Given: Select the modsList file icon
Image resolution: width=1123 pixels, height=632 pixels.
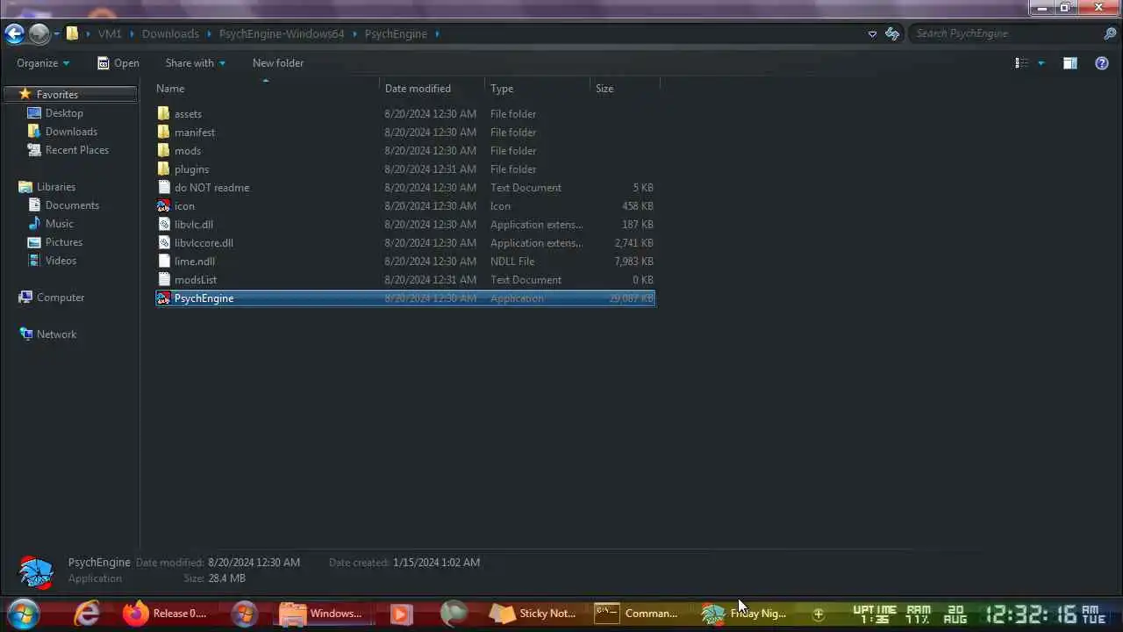Looking at the screenshot, I should [163, 280].
